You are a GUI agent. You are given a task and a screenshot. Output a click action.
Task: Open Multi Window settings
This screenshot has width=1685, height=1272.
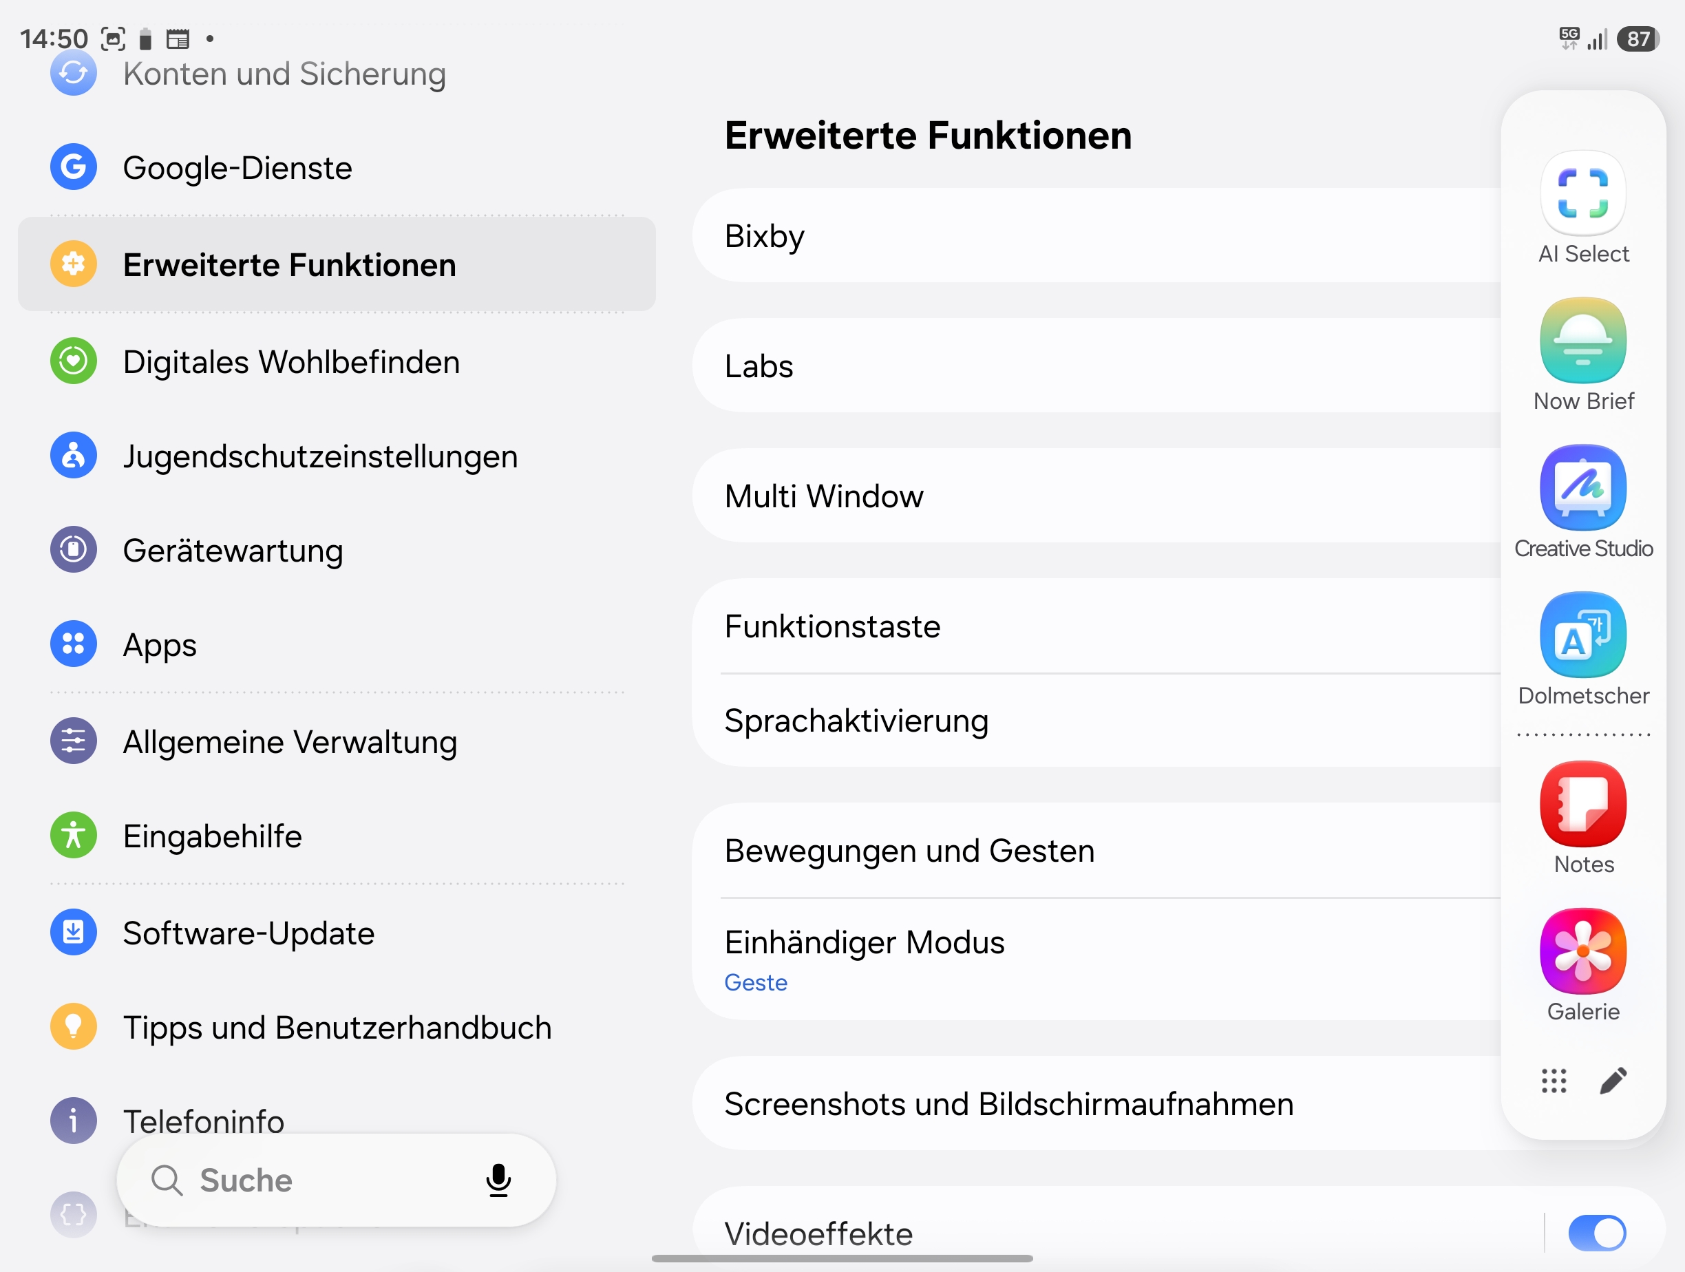tap(1097, 496)
